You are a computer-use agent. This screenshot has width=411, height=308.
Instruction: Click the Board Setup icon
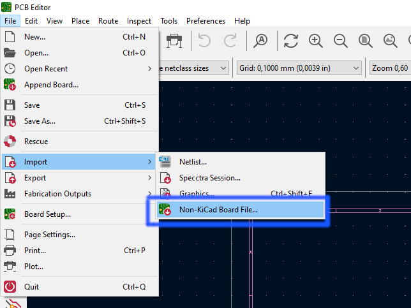click(10, 214)
